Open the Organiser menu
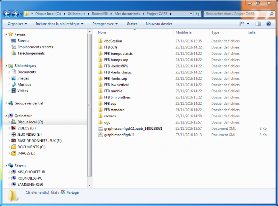 (17, 24)
